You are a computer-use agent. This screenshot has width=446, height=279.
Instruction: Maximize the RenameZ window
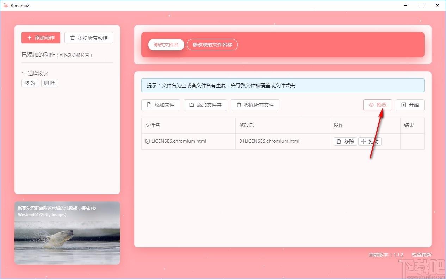click(421, 5)
